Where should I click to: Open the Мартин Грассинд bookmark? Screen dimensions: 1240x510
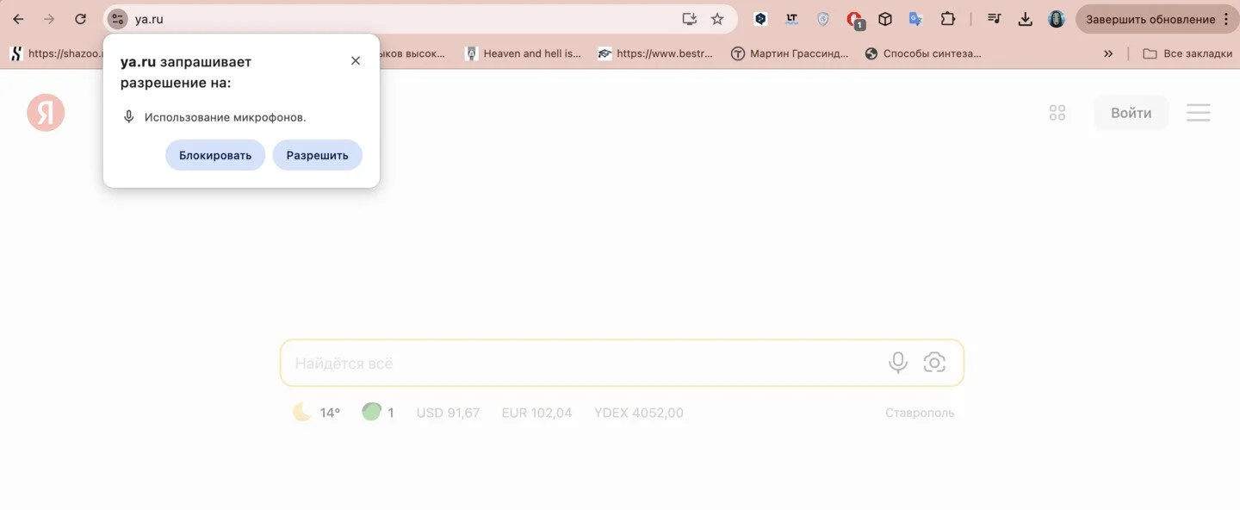[x=790, y=53]
